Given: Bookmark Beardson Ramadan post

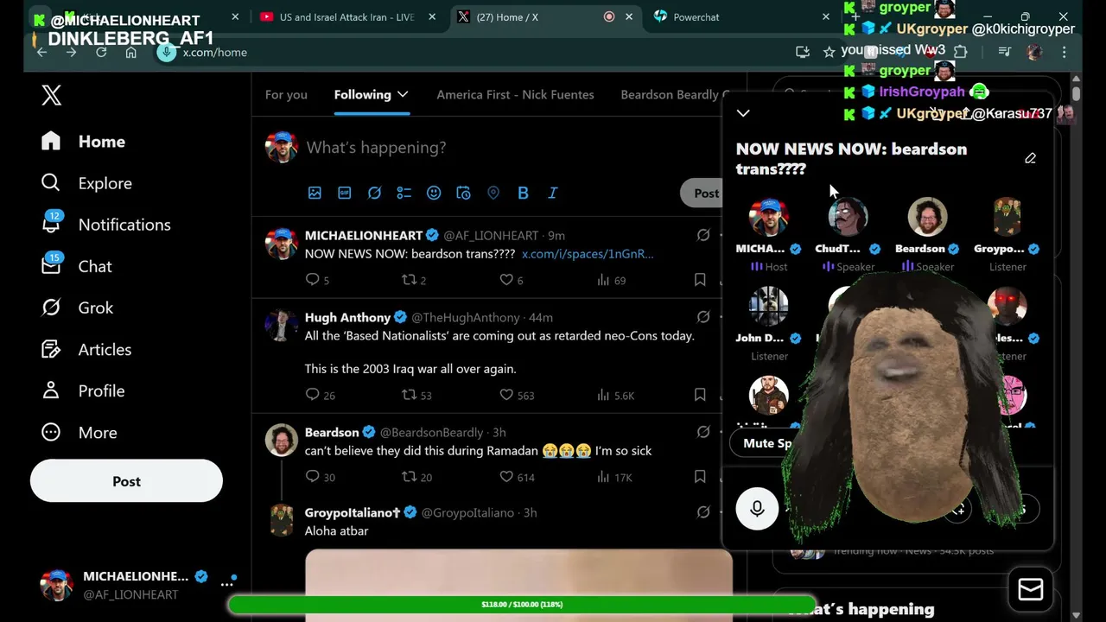Looking at the screenshot, I should 700,477.
